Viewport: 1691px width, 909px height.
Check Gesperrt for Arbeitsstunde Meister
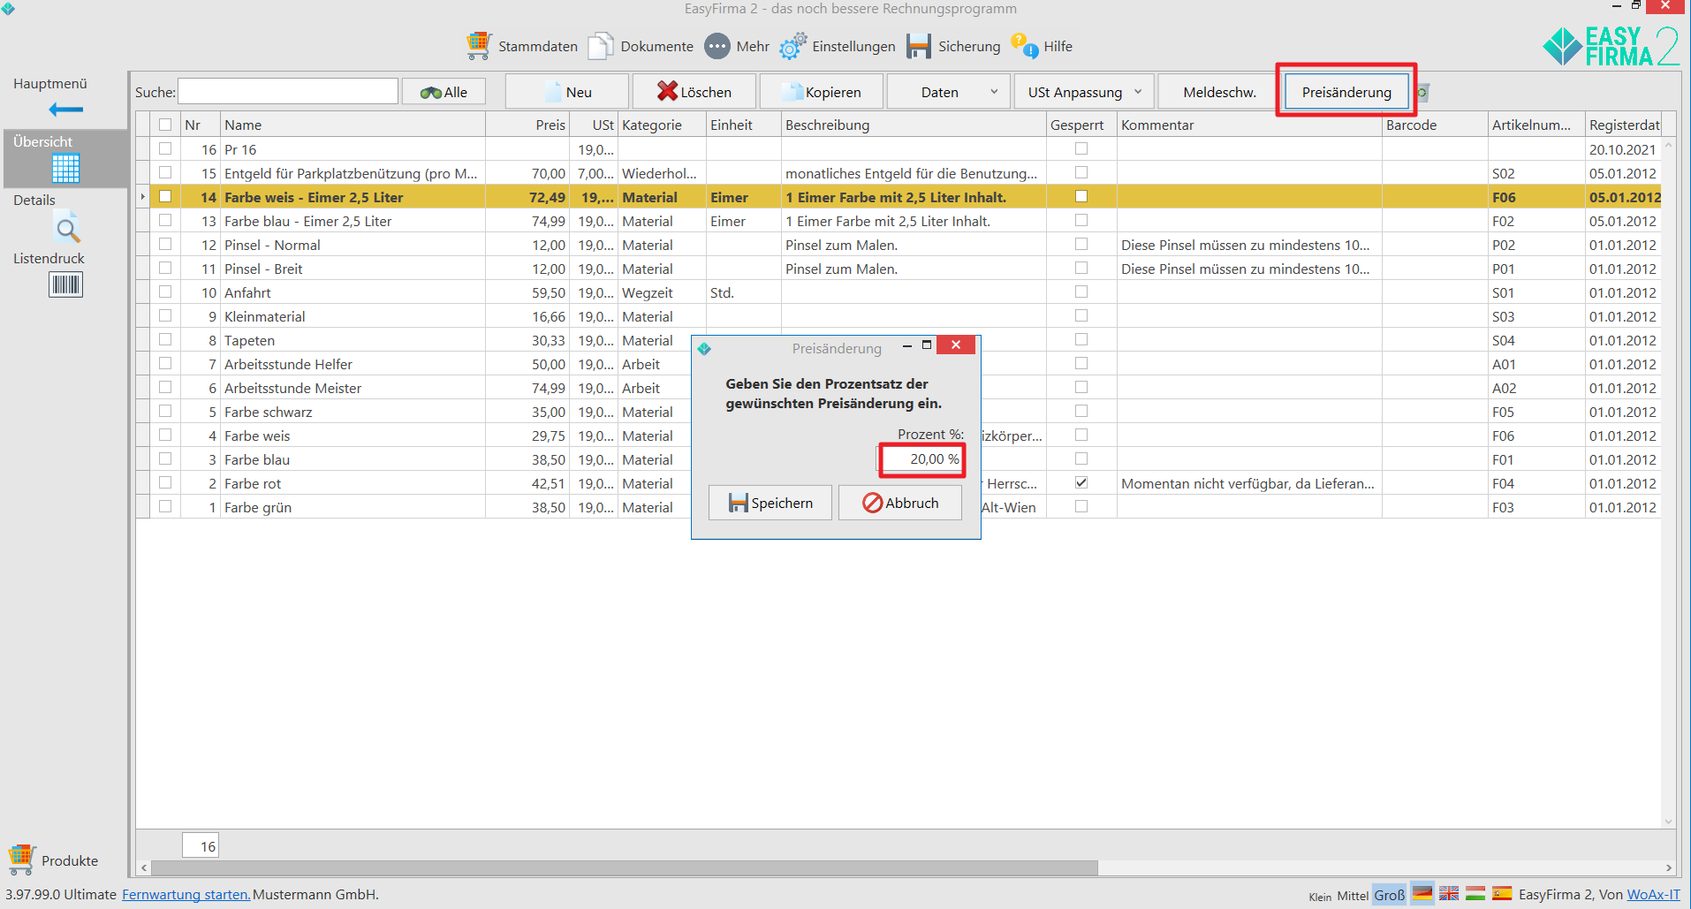click(1081, 387)
